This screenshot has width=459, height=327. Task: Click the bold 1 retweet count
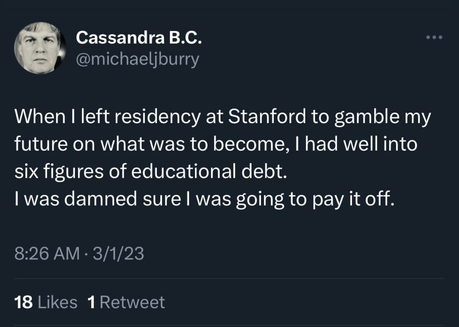point(91,302)
